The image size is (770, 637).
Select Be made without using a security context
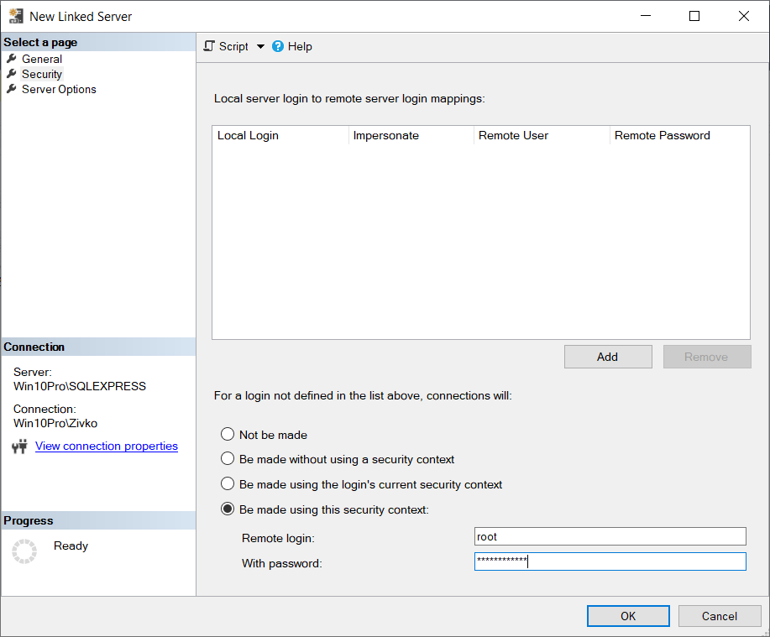point(228,459)
